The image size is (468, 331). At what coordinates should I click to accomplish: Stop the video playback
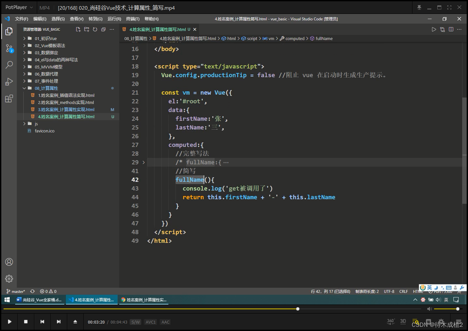26,322
